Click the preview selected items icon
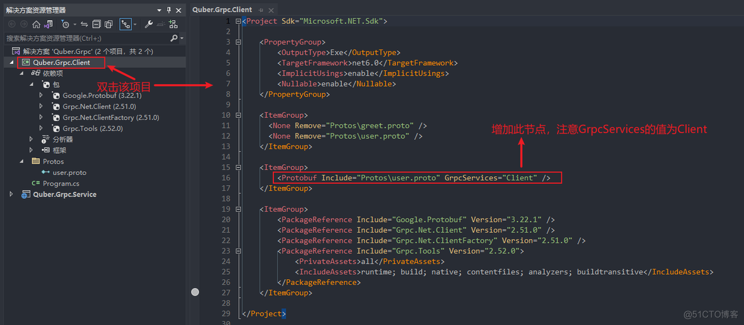744x325 pixels. click(x=161, y=24)
